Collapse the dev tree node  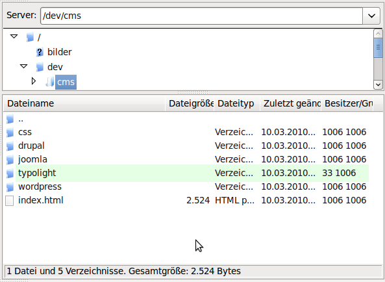(x=24, y=66)
